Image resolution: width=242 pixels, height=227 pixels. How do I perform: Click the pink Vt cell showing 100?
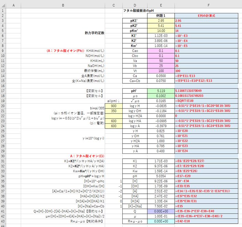[161, 71]
